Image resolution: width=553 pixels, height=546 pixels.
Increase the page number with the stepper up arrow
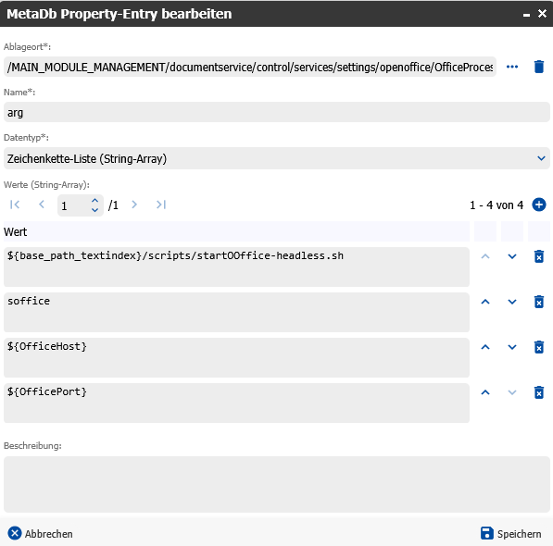[94, 201]
